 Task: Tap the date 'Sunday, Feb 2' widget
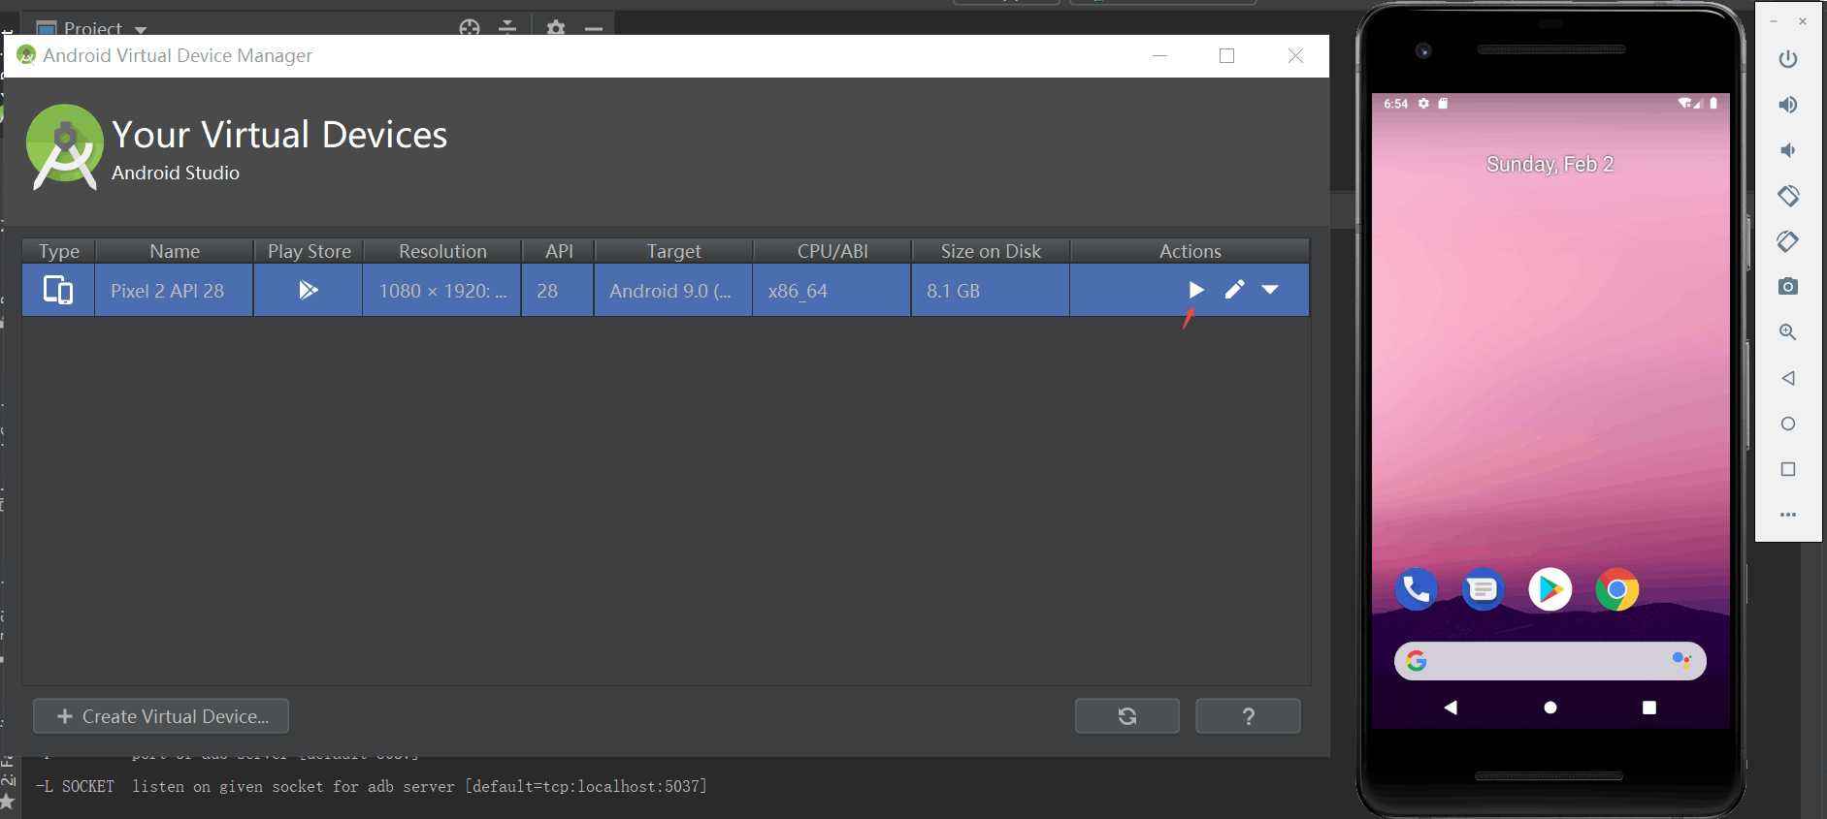click(1550, 164)
